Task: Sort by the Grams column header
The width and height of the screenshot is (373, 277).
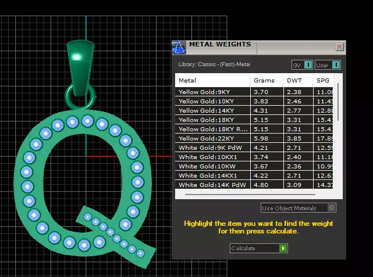Action: [267, 80]
